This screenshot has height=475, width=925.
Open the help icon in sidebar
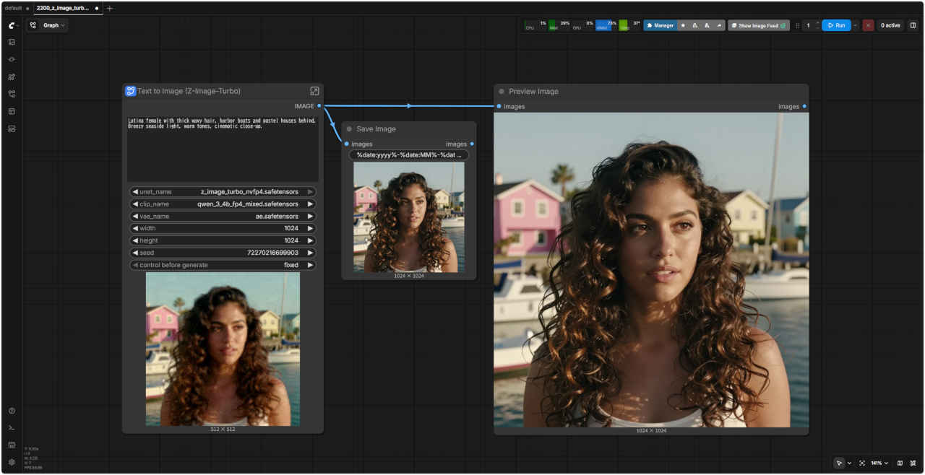coord(12,411)
